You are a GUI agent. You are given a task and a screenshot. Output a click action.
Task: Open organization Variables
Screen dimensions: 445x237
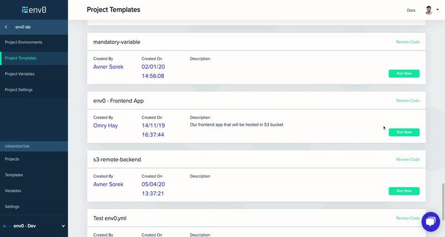click(x=13, y=191)
